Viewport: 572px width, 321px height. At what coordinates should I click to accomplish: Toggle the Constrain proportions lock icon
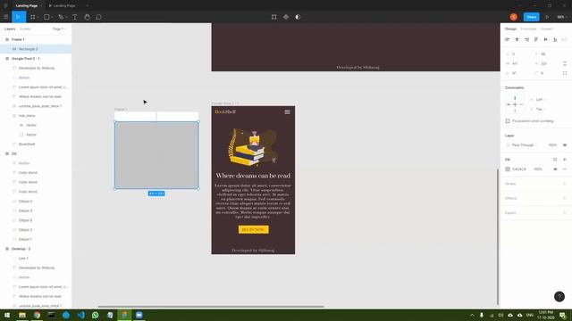tap(565, 63)
